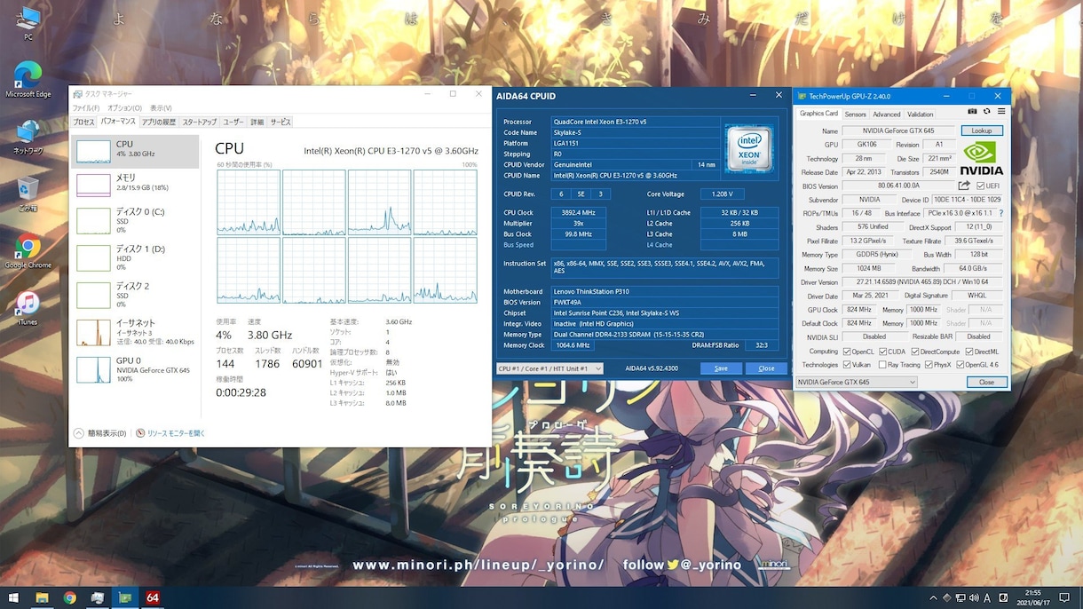Select GPU 0 in the performance sidebar

[x=135, y=369]
